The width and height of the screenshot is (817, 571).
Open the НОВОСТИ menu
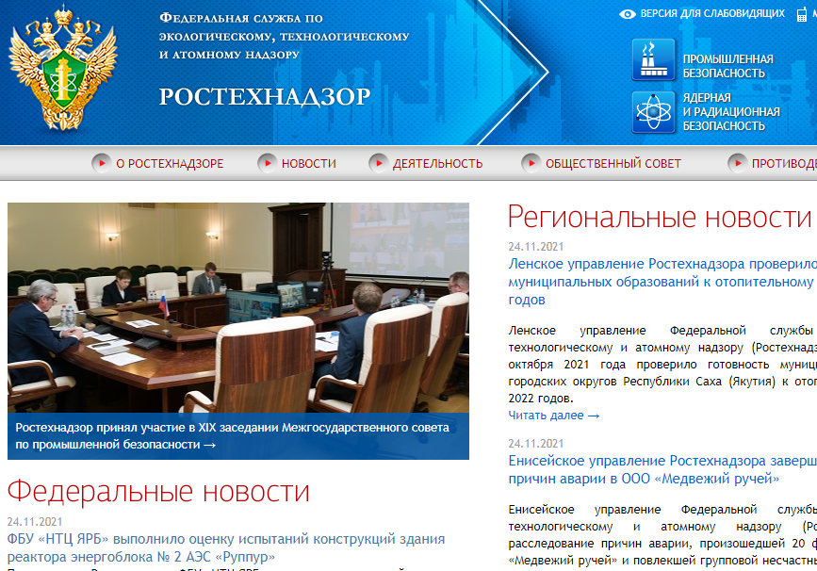coord(308,162)
